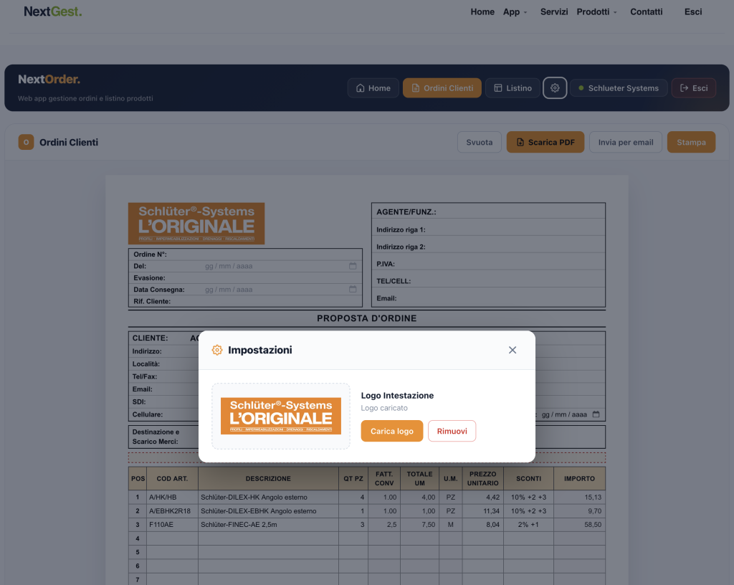Click the Stampa button

pos(691,142)
